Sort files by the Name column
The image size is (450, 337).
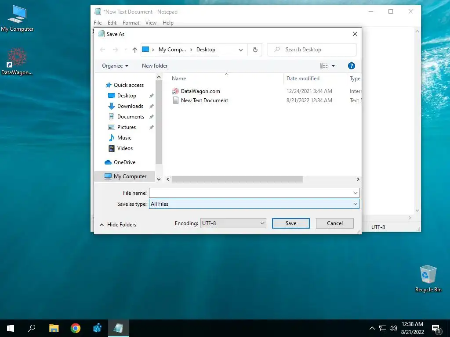pos(179,79)
